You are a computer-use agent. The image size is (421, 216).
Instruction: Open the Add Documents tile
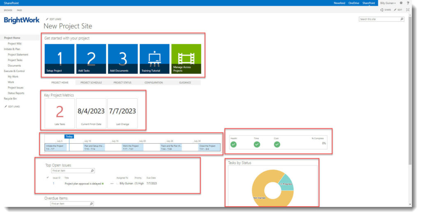(x=123, y=59)
